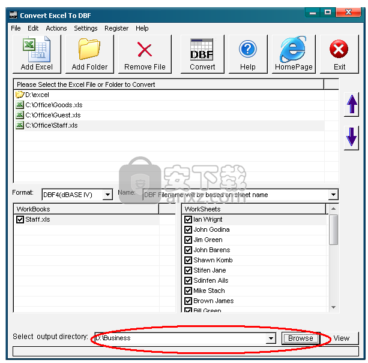Minimize the Convert Excel To DBF window
The height and width of the screenshot is (363, 368).
coord(313,13)
